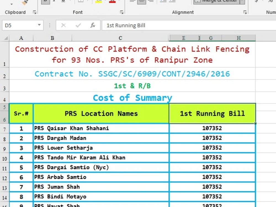Select column E header
The width and height of the screenshot is (276, 207).
pyautogui.click(x=184, y=38)
